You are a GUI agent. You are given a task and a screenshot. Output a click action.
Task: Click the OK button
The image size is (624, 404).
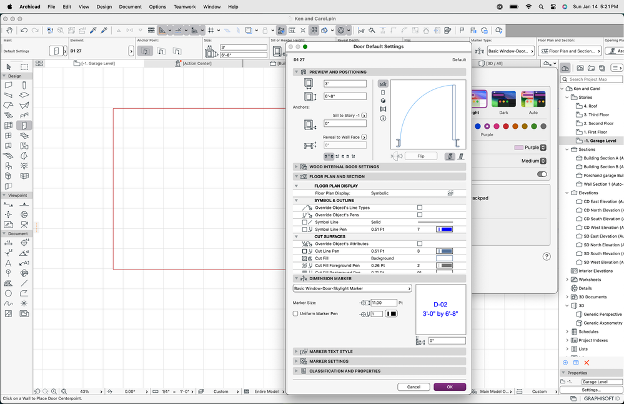click(x=450, y=387)
